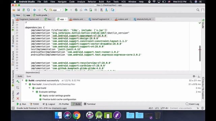Image resolution: width=216 pixels, height=121 pixels.
Task: Open the Captures side panel
Action: [13, 41]
